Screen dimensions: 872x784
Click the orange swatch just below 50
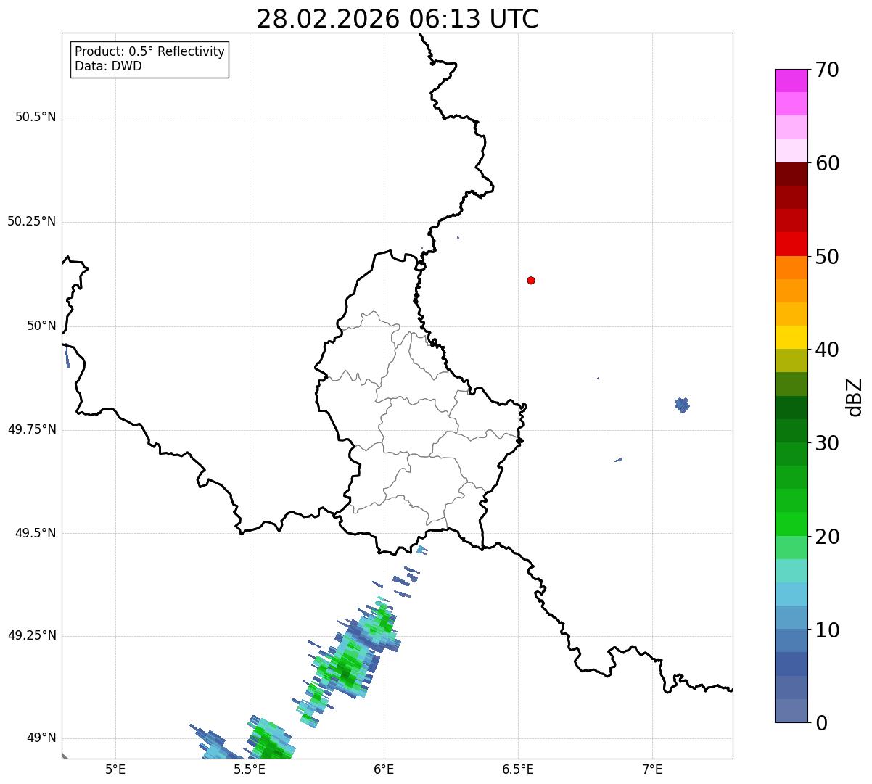791,268
